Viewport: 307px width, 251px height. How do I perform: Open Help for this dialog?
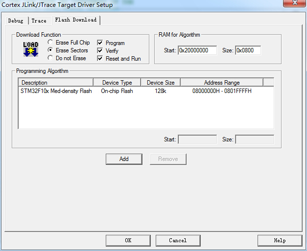tap(279, 240)
